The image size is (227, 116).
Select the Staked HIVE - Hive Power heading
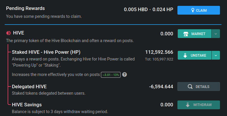tap(46, 52)
